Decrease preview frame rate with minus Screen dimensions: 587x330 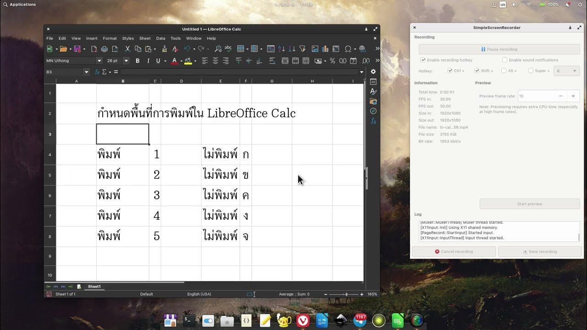tap(560, 96)
